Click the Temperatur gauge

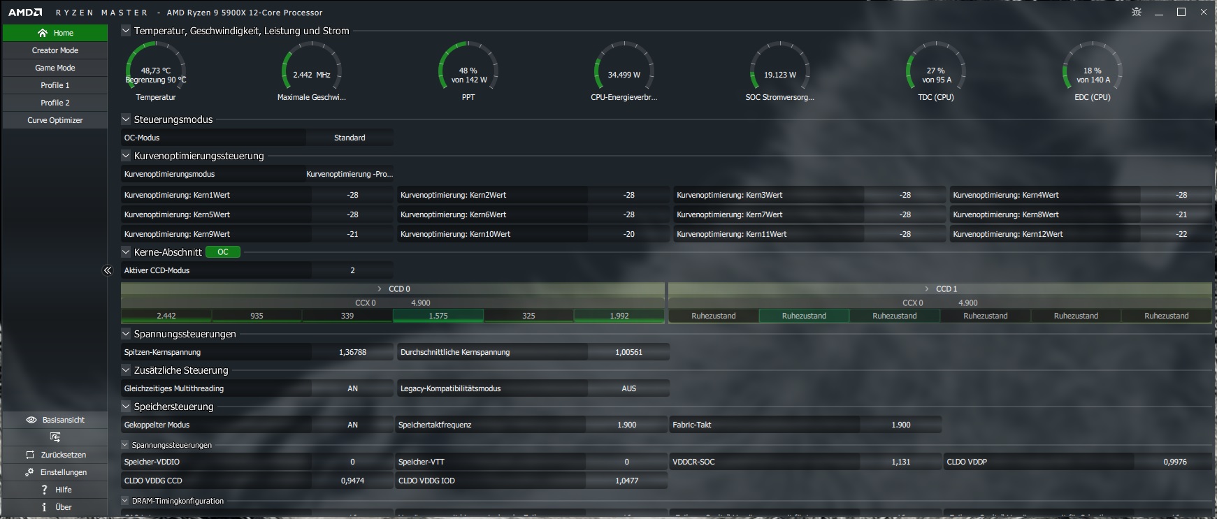coord(156,71)
